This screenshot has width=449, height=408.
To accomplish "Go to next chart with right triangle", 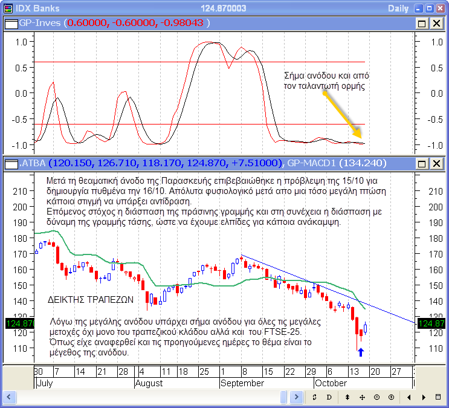I will coord(424,397).
